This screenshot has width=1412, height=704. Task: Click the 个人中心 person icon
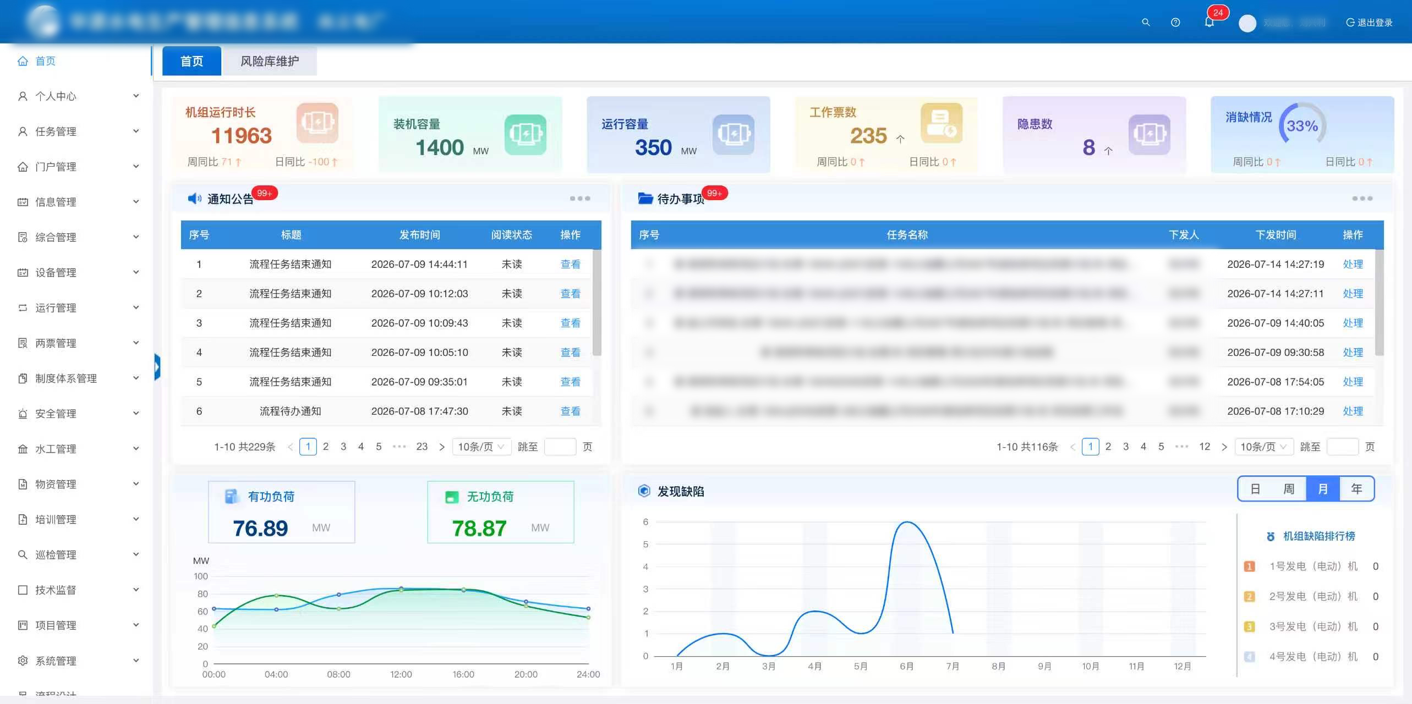[23, 96]
